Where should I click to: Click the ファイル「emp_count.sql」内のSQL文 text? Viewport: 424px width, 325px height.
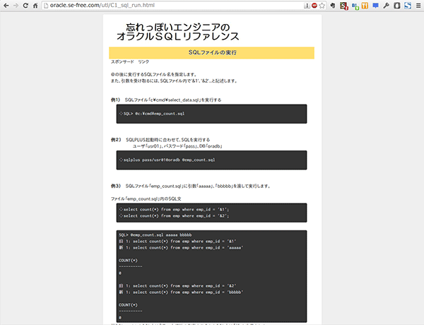(x=146, y=199)
